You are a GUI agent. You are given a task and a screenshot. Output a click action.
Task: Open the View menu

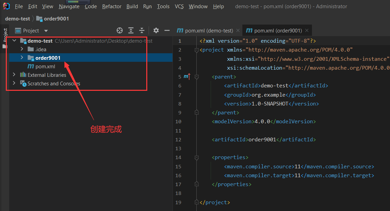[x=47, y=6]
